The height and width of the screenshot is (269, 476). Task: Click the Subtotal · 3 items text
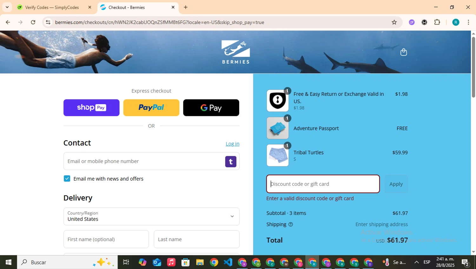pos(286,213)
